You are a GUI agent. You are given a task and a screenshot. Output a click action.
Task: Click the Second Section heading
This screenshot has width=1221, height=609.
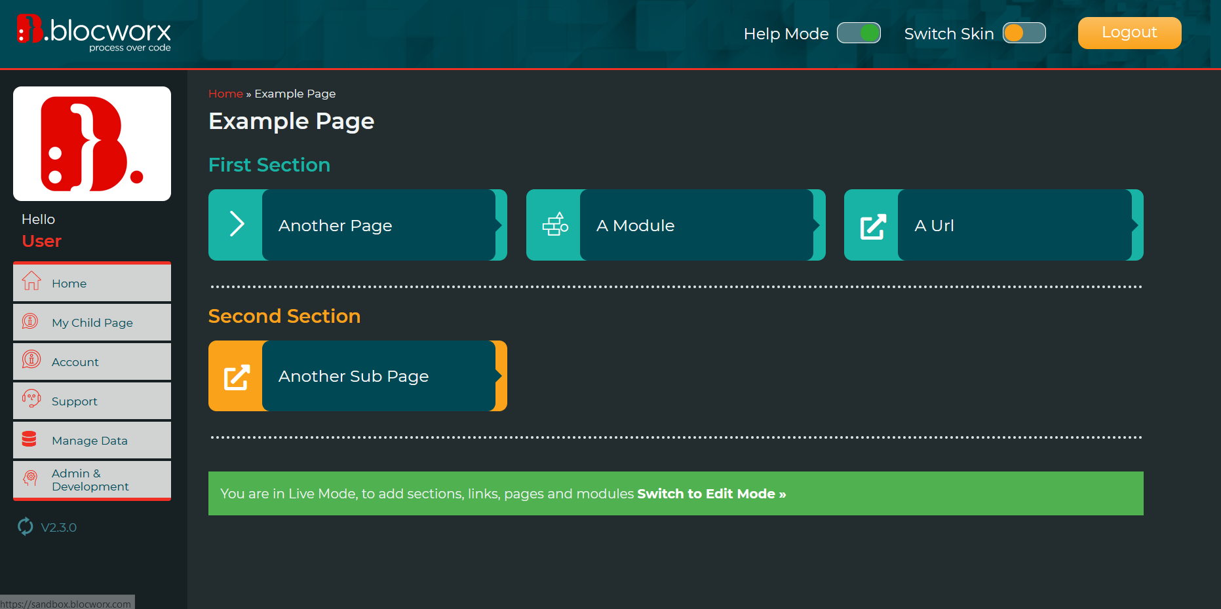pyautogui.click(x=284, y=316)
